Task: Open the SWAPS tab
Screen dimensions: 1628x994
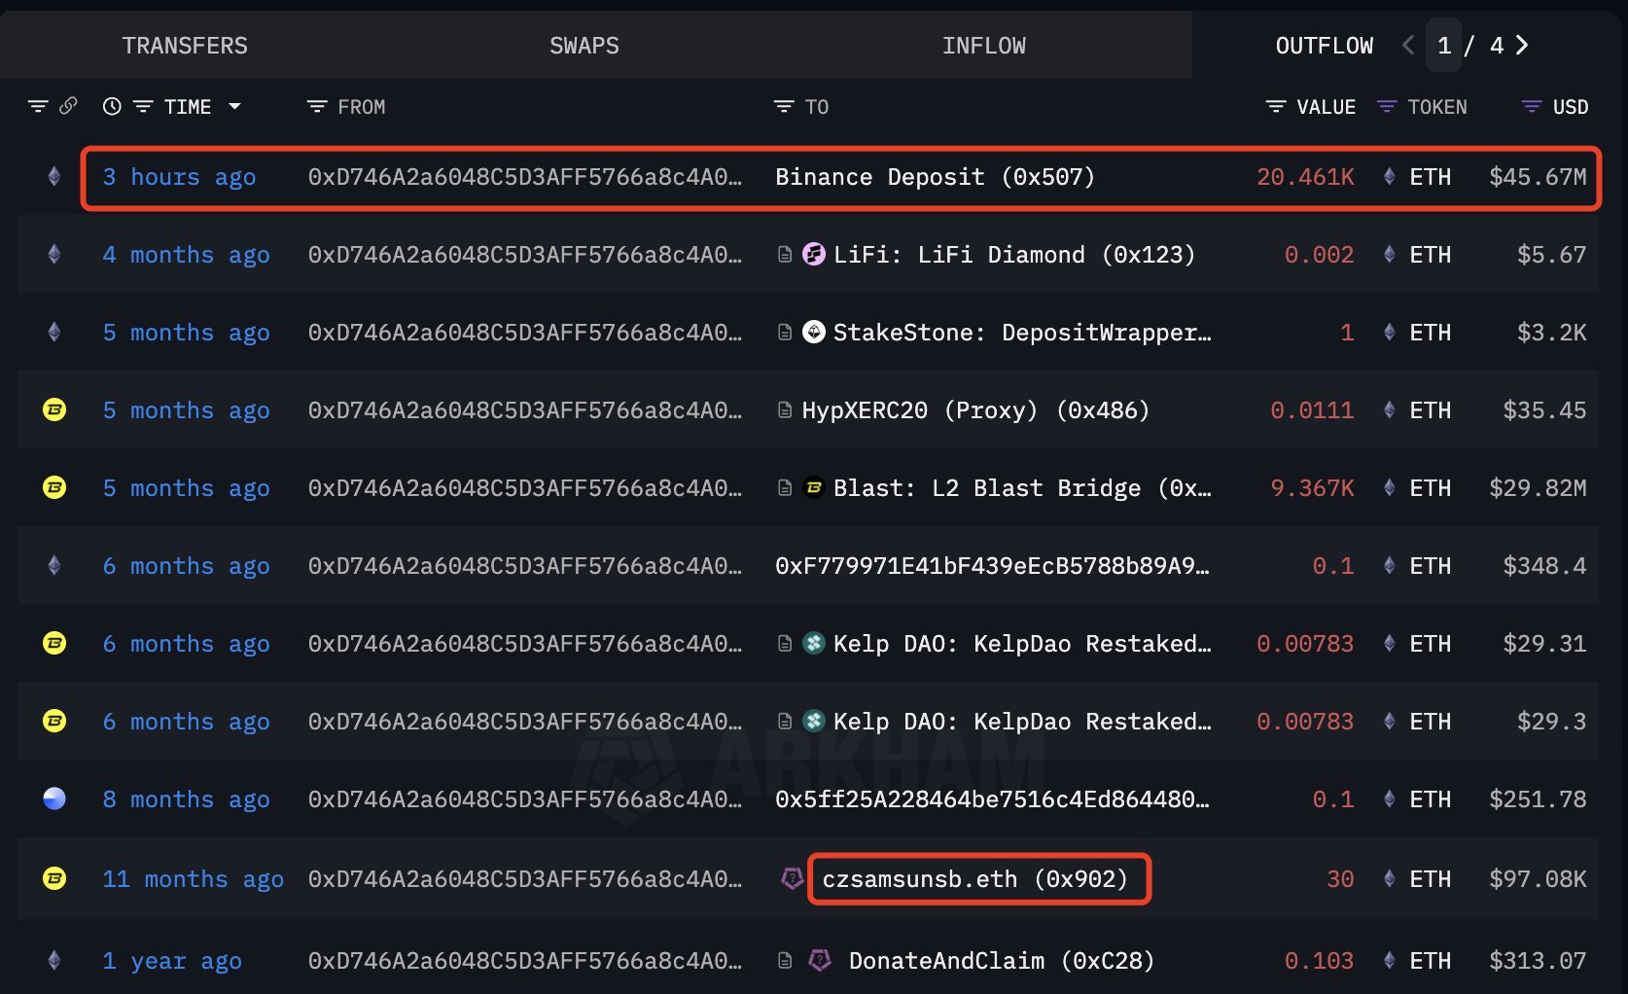Action: (x=584, y=46)
